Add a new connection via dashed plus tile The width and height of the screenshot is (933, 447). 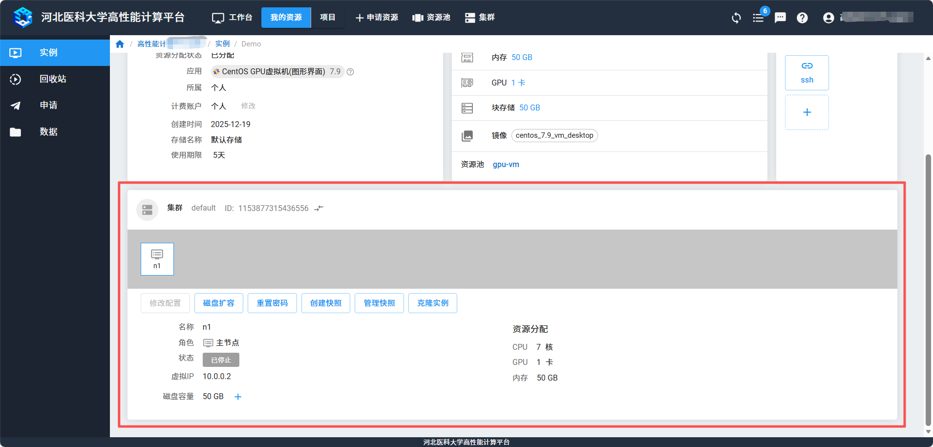806,112
